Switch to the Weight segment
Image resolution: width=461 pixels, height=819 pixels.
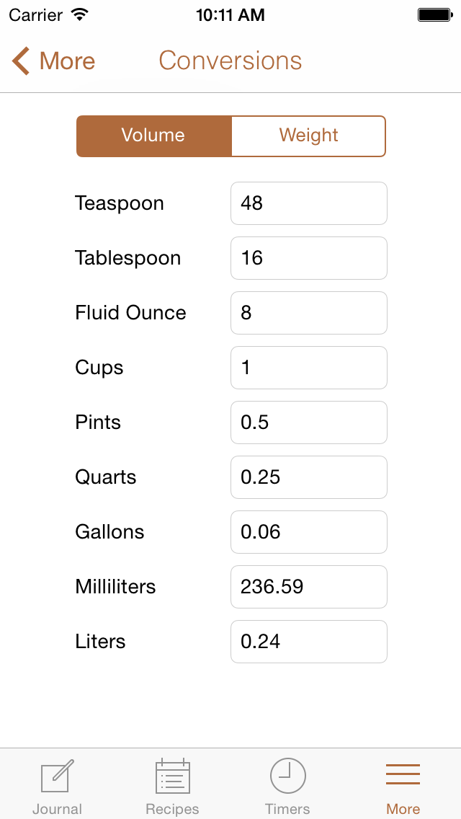[x=308, y=136]
